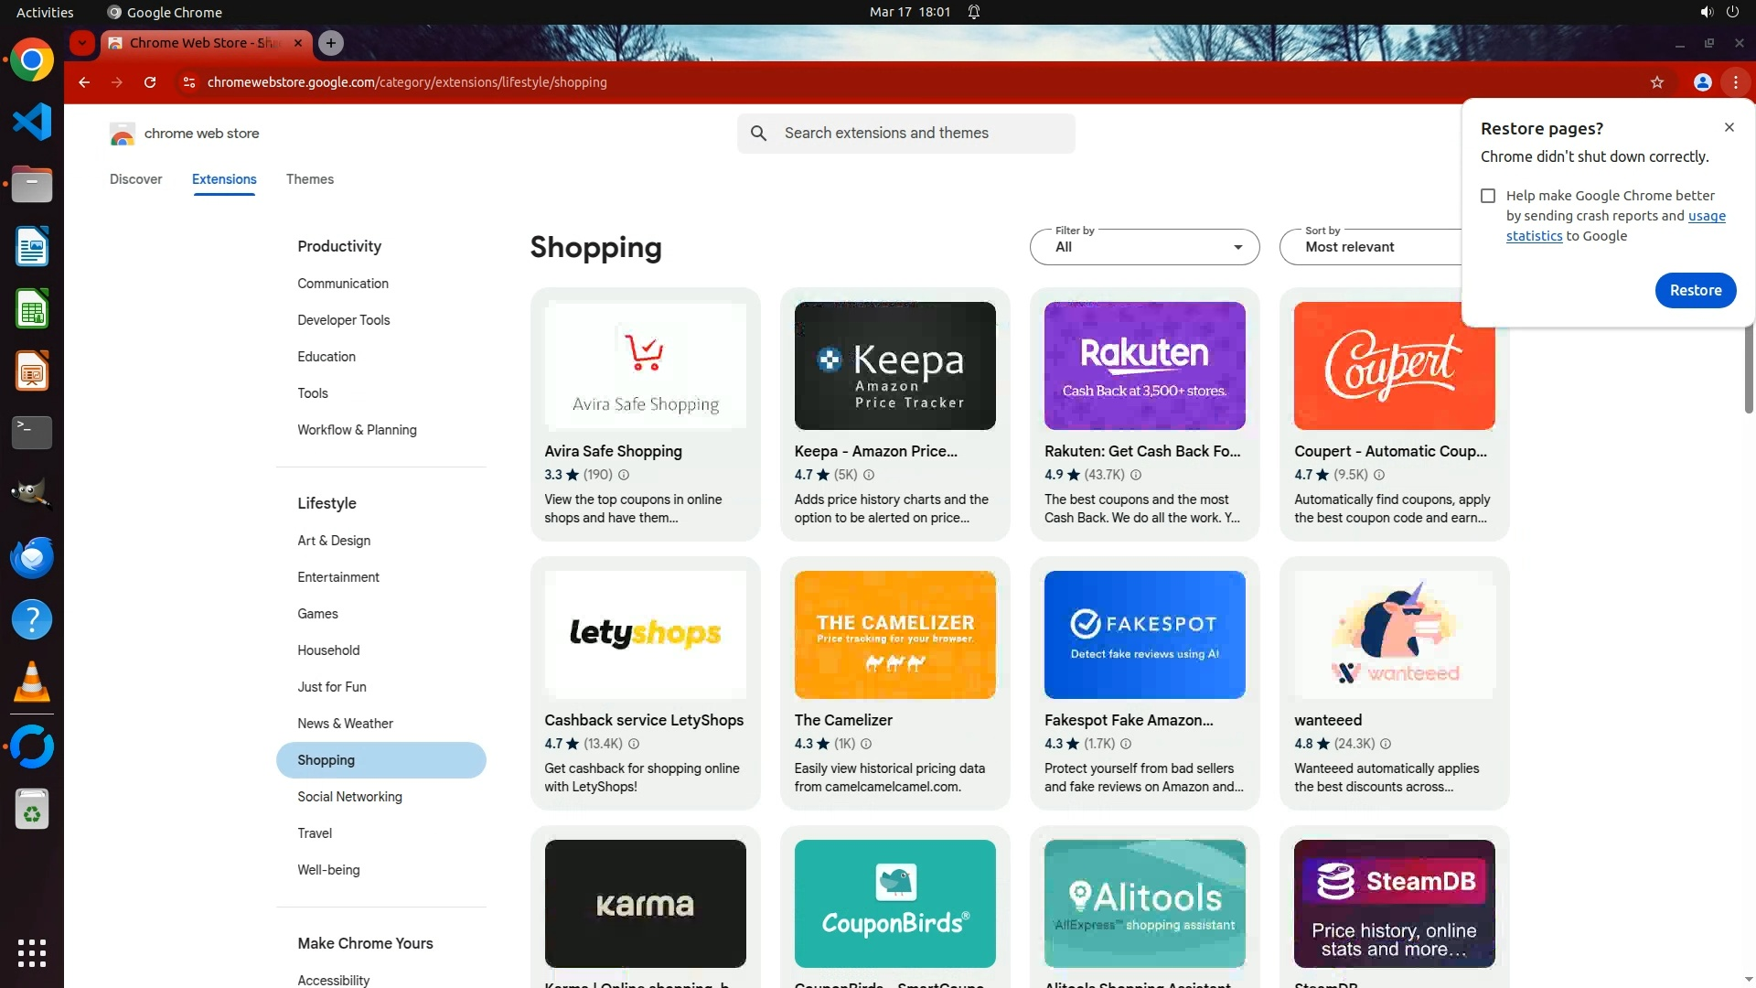Open Visual Studio Code from the dock
The width and height of the screenshot is (1756, 988).
32,122
